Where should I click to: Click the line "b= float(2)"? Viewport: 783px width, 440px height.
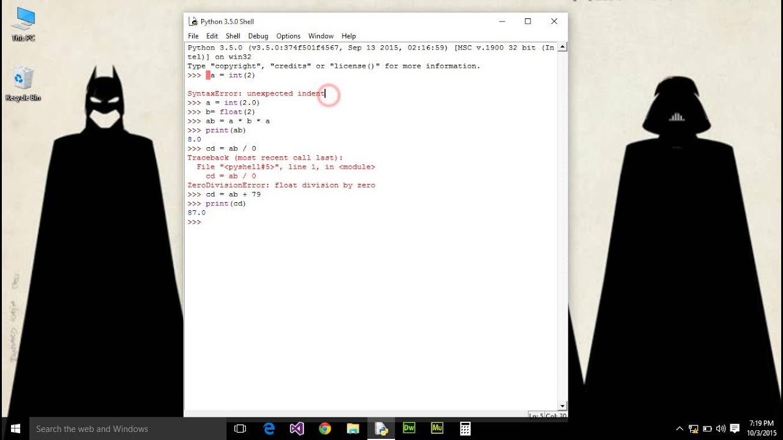click(x=230, y=112)
